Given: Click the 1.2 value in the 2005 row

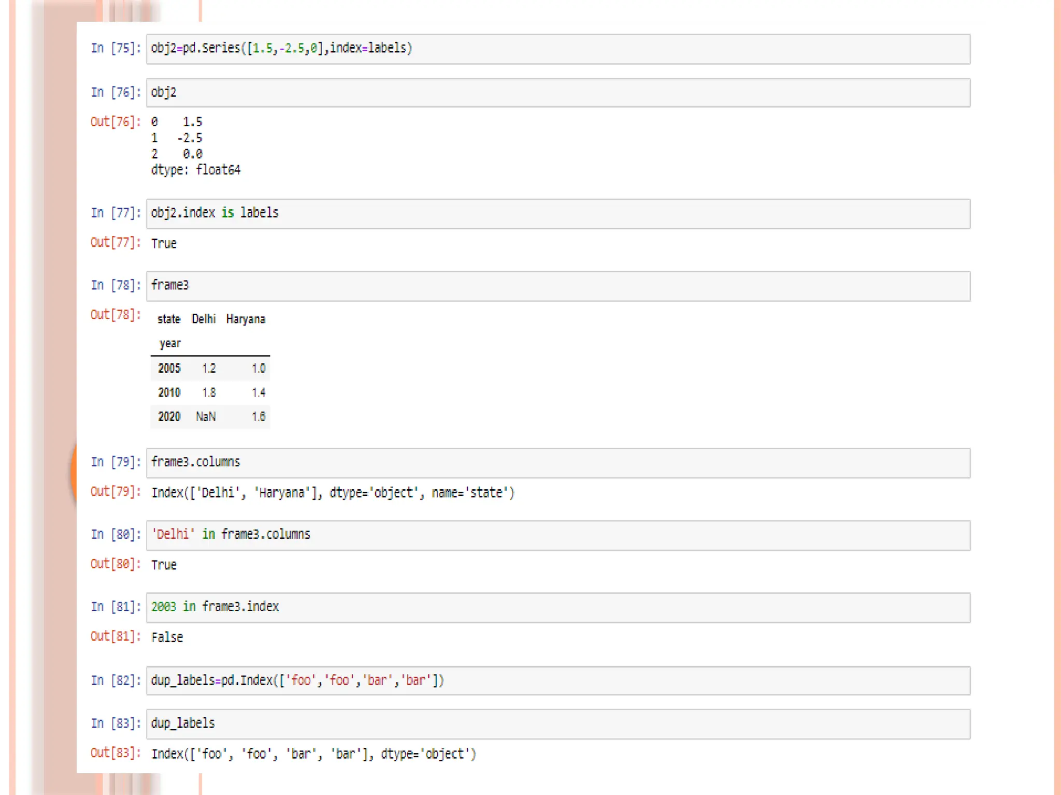Looking at the screenshot, I should point(209,369).
